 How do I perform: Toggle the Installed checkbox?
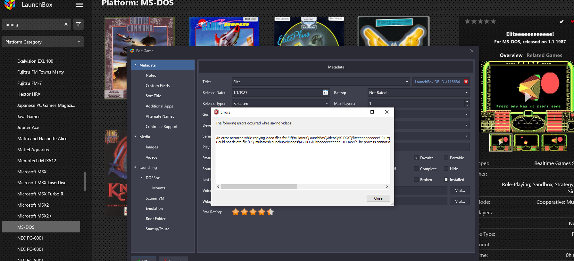(x=446, y=180)
